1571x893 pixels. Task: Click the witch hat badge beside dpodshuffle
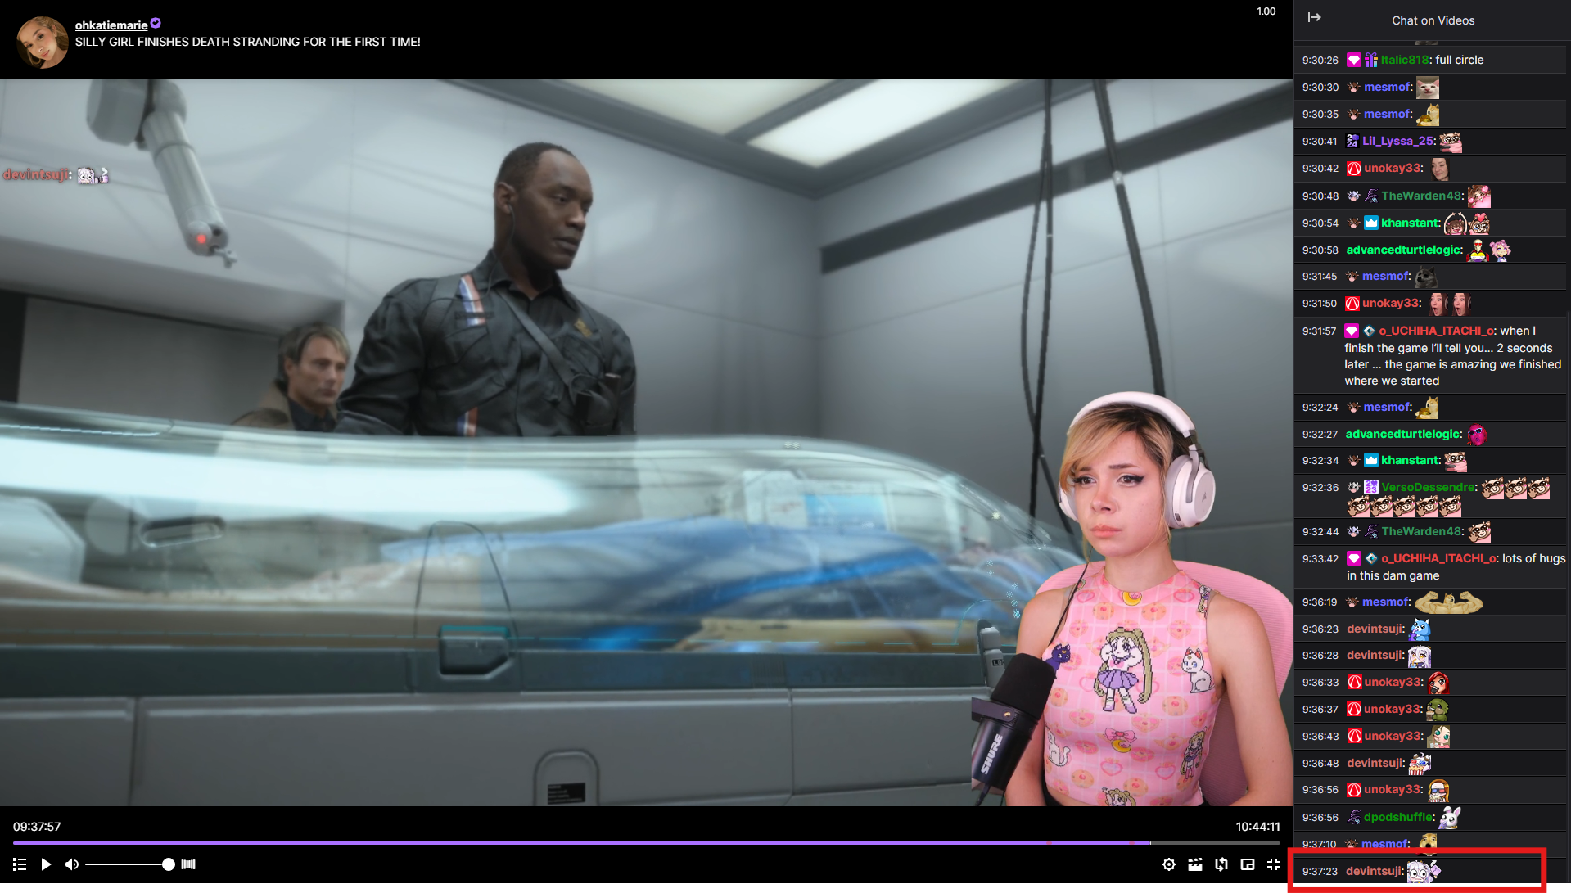1353,817
